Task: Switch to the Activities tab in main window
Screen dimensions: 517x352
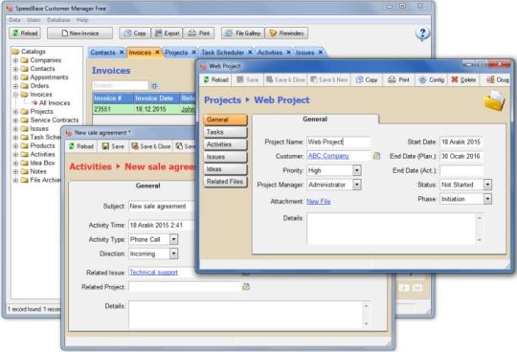Action: [270, 53]
